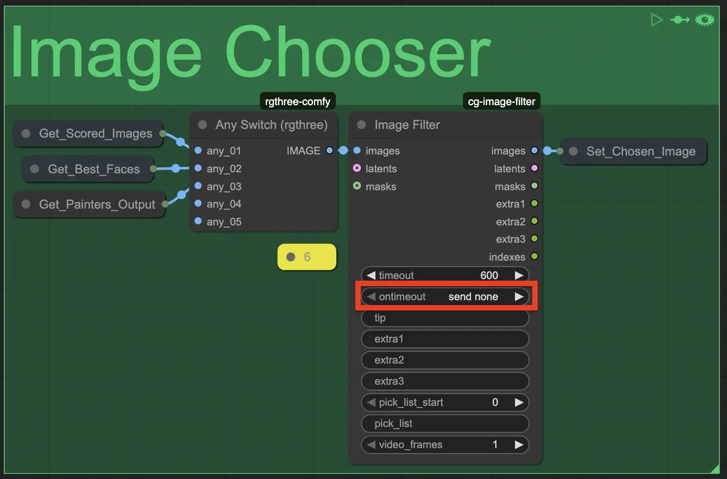Increase pick_list_start with right arrow

click(x=519, y=403)
